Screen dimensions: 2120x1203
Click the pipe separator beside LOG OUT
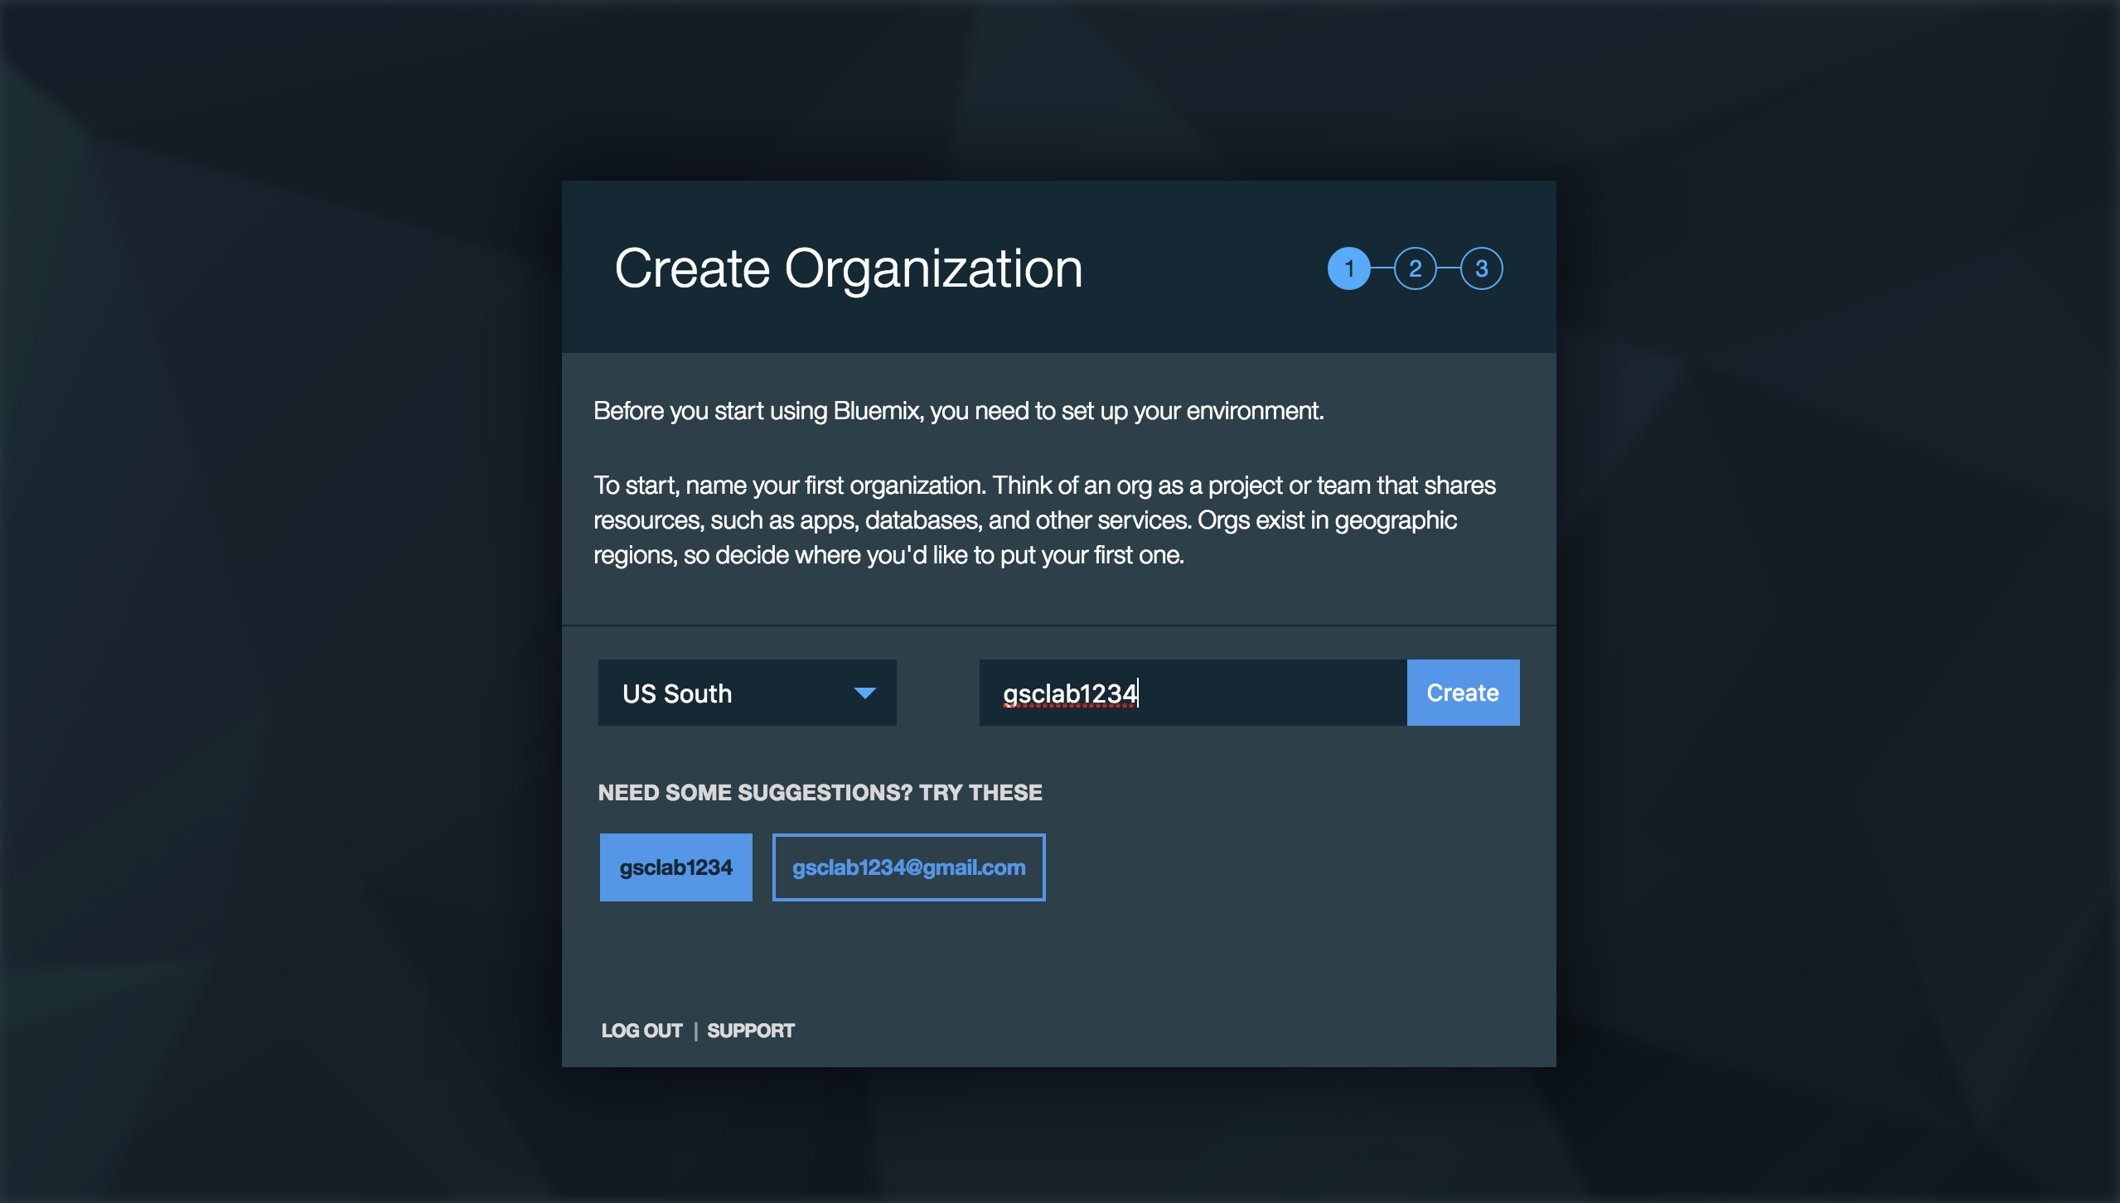tap(695, 1031)
